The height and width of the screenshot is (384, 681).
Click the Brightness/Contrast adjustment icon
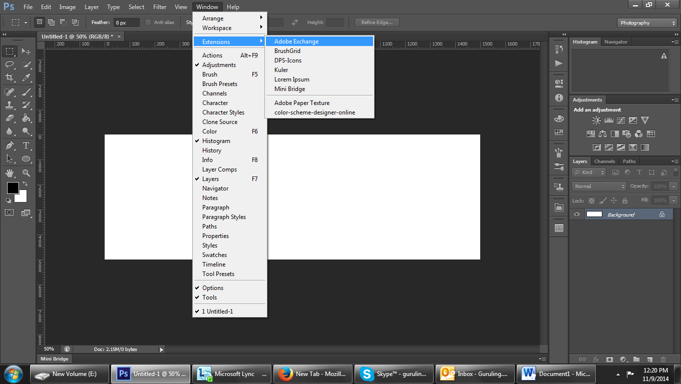(x=596, y=120)
